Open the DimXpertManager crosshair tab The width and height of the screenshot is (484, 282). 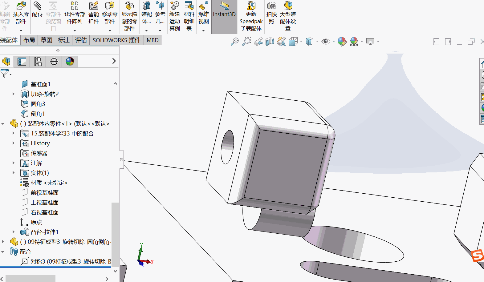(54, 62)
